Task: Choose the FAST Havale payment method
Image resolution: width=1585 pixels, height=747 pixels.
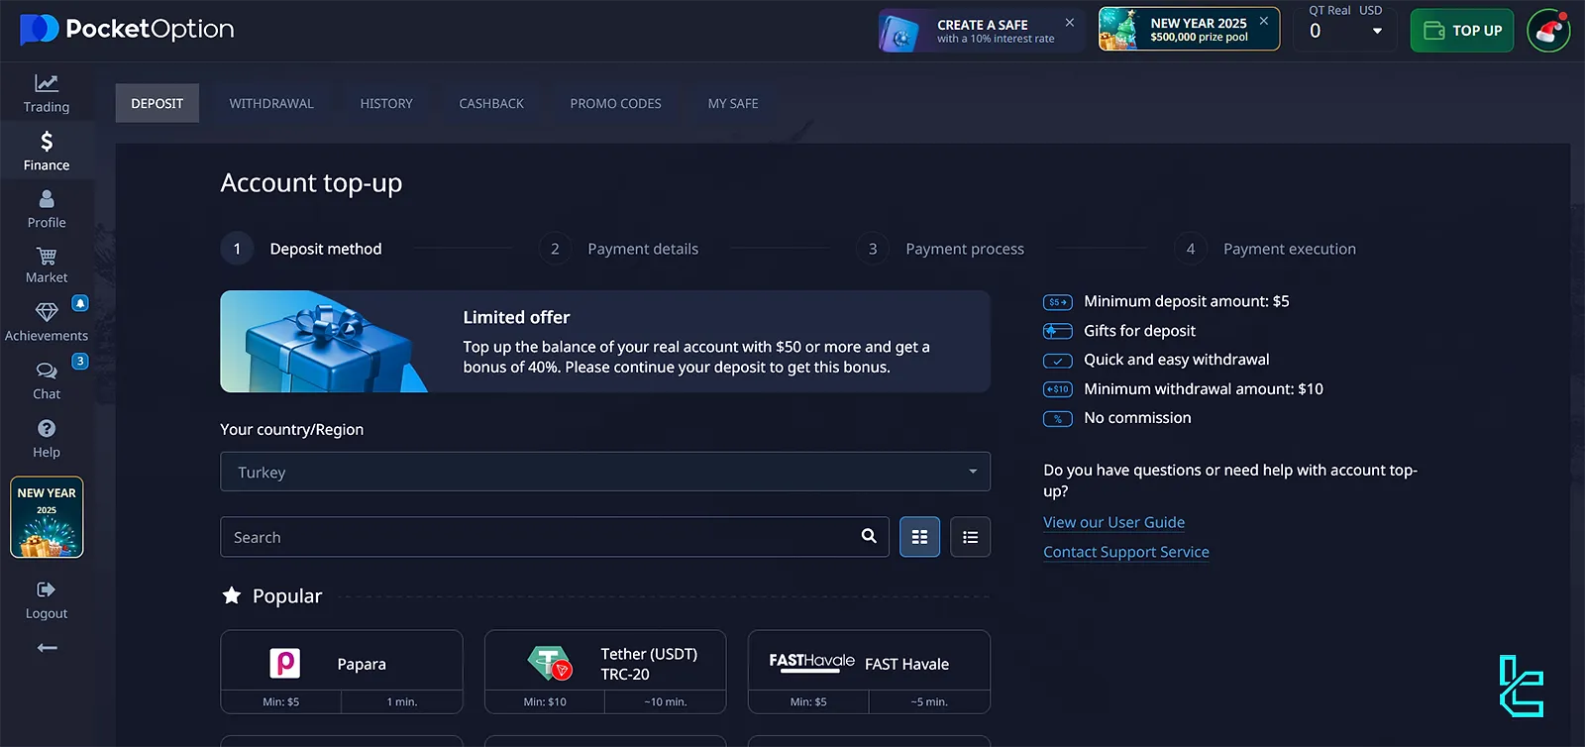Action: click(869, 672)
